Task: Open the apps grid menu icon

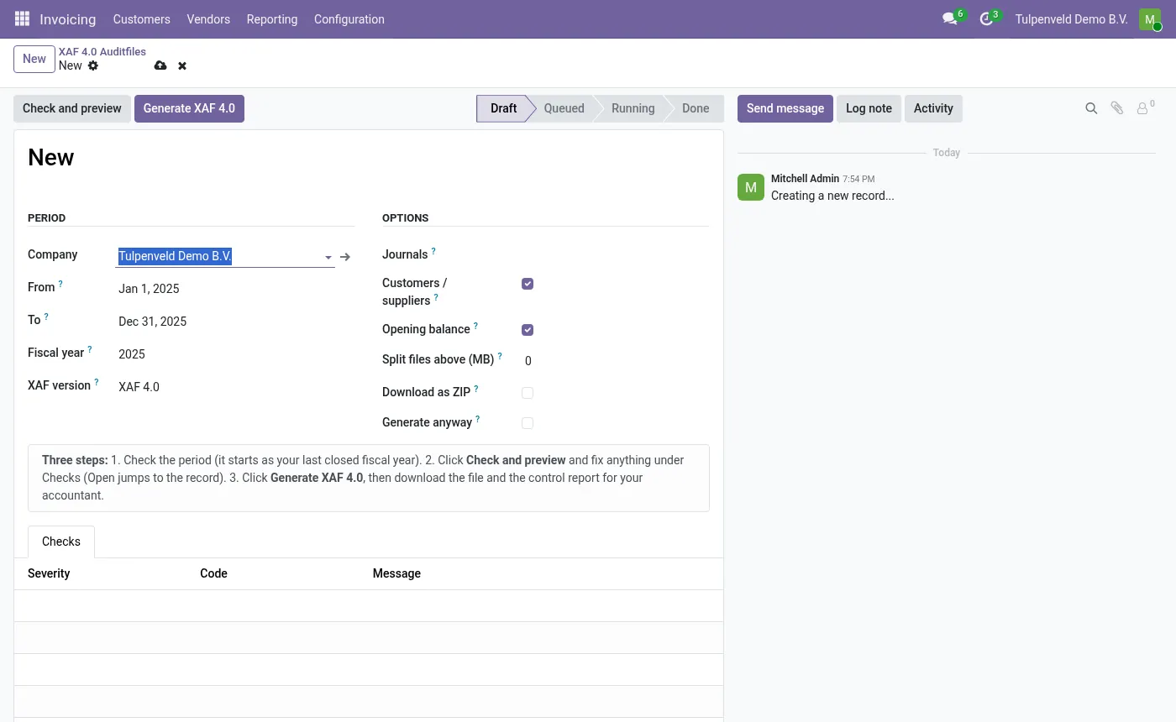Action: [22, 18]
